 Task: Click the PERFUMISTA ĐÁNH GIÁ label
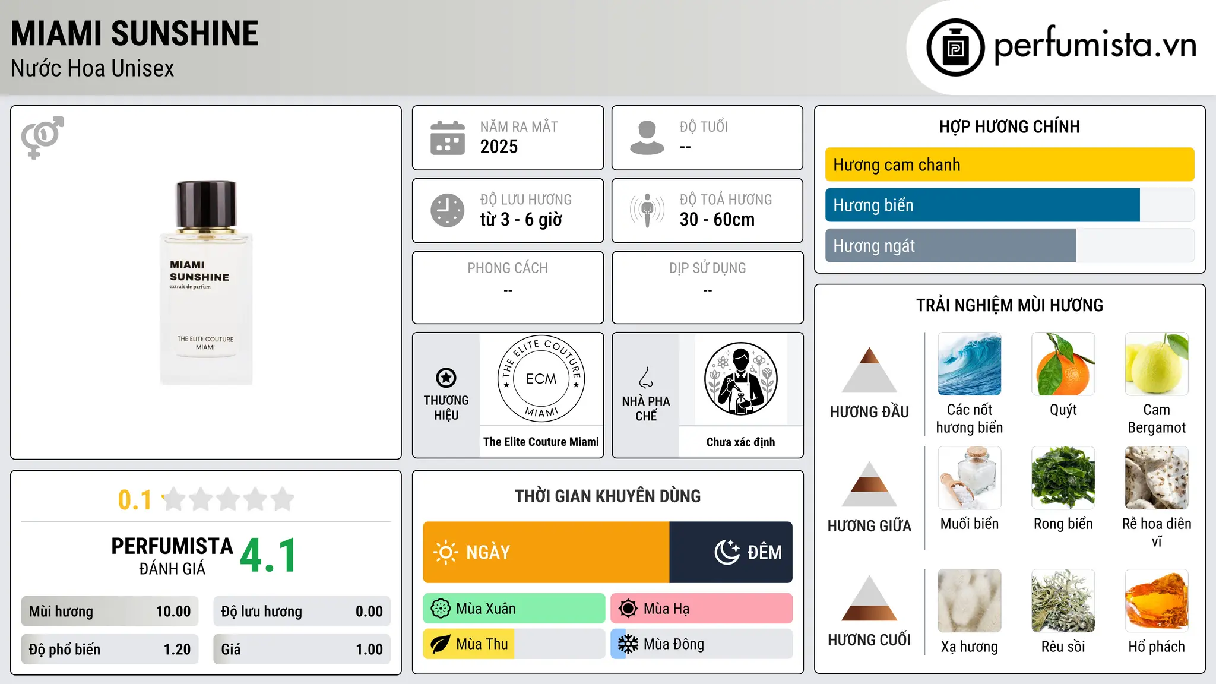pyautogui.click(x=172, y=556)
